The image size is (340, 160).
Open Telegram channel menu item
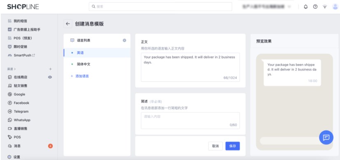coord(21,111)
